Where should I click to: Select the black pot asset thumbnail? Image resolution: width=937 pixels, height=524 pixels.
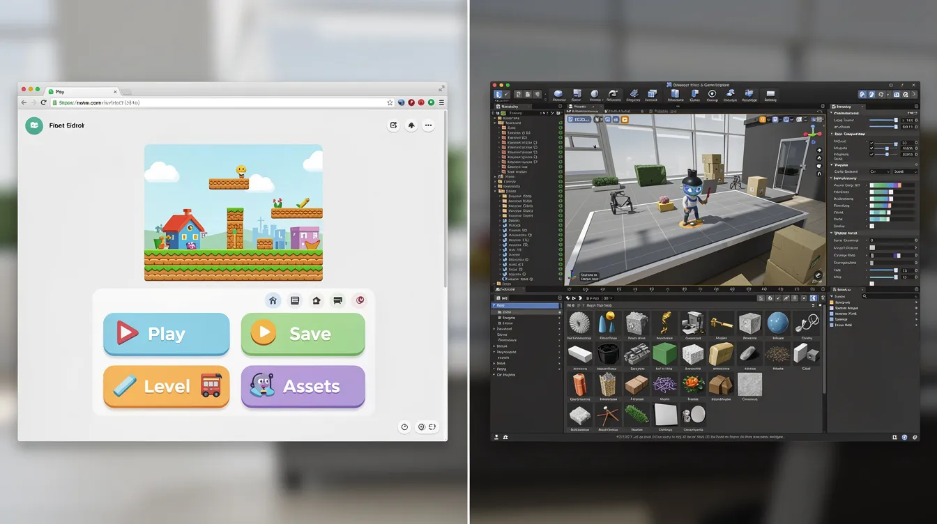[609, 353]
